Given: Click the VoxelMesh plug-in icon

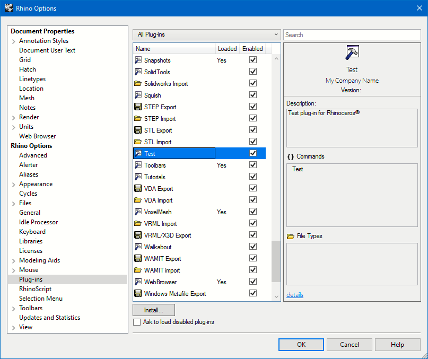Looking at the screenshot, I should tap(138, 212).
